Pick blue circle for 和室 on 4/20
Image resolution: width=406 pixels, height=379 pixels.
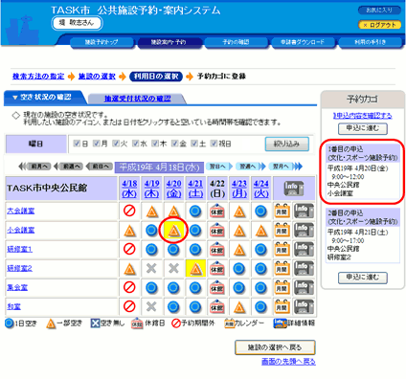173,306
